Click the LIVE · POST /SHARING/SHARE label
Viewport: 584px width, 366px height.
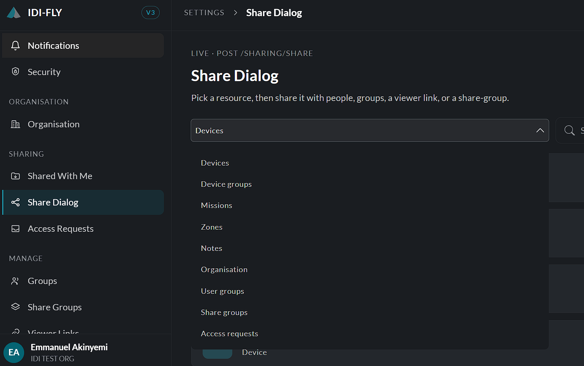click(x=252, y=53)
